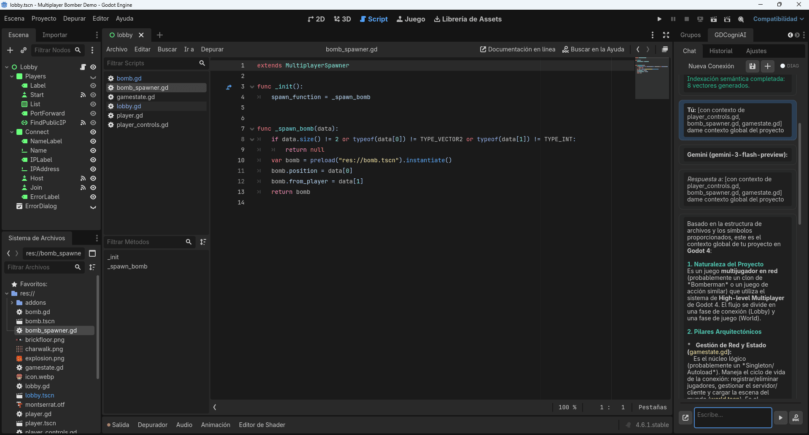Toggle hidden visibility of ErrorDialog node
This screenshot has width=809, height=435.
(93, 207)
